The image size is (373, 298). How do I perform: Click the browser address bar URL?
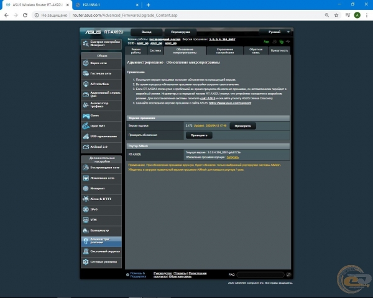[125, 15]
